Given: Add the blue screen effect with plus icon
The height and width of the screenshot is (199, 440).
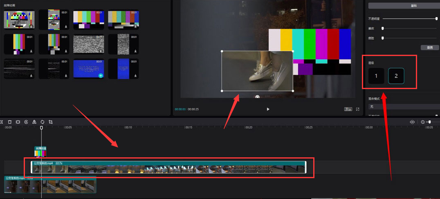Looking at the screenshot, I should point(101,76).
